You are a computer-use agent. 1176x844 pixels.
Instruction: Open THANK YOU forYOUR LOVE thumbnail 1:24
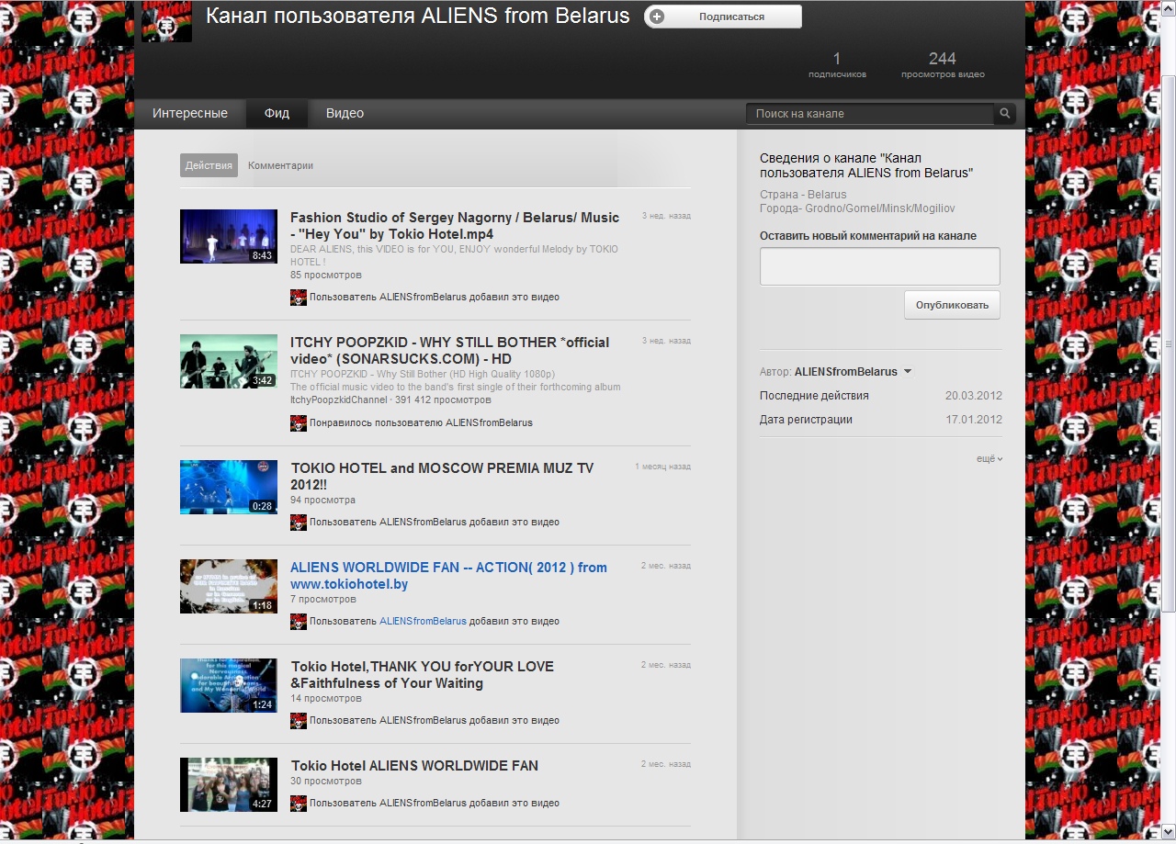pyautogui.click(x=229, y=685)
